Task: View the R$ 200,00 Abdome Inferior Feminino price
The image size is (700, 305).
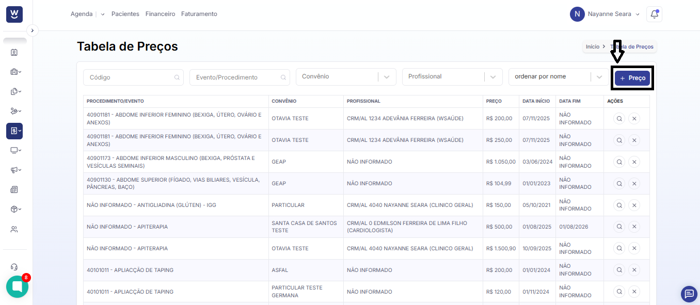Action: pos(619,119)
